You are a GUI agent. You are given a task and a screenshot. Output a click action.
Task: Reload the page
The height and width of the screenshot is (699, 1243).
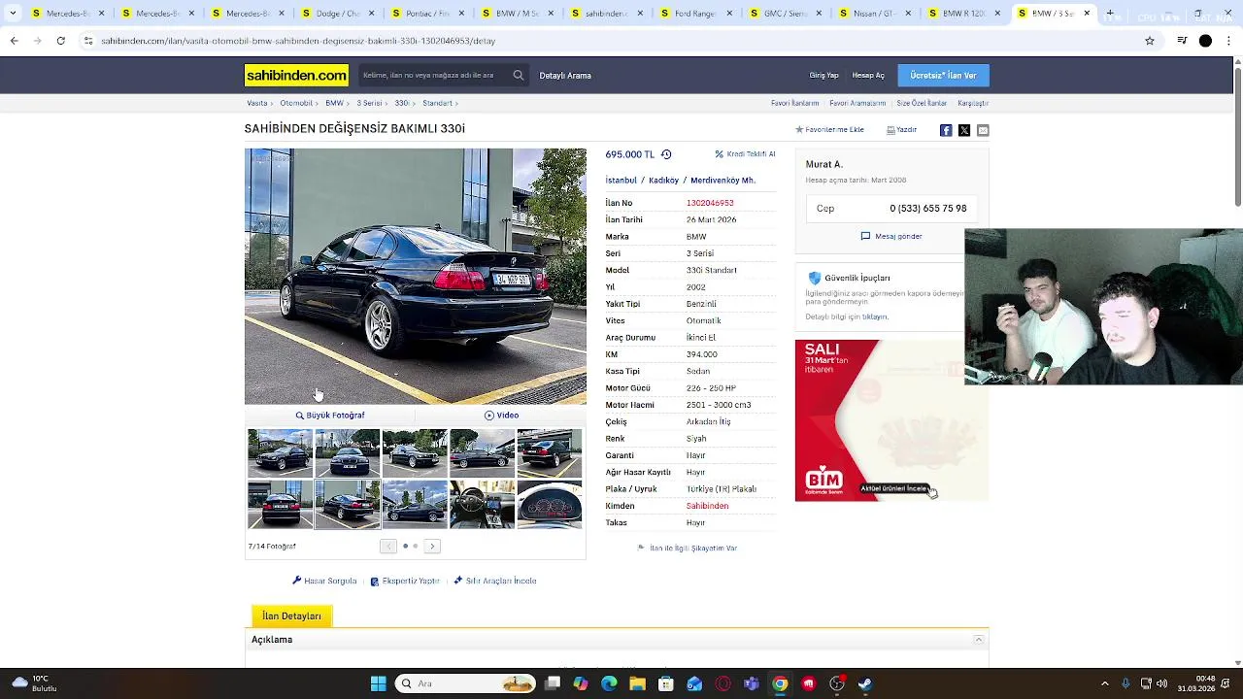[x=60, y=41]
